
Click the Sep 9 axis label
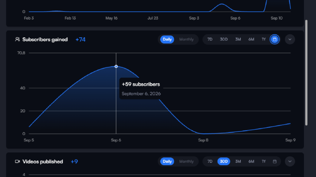pos(290,140)
